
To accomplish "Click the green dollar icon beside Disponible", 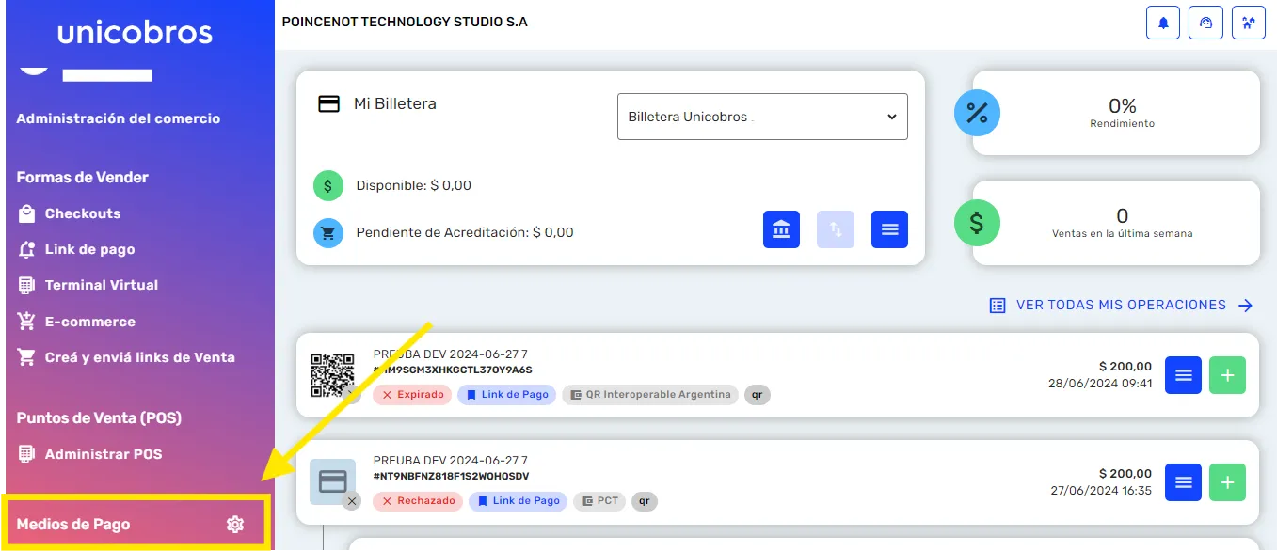I will pos(328,186).
